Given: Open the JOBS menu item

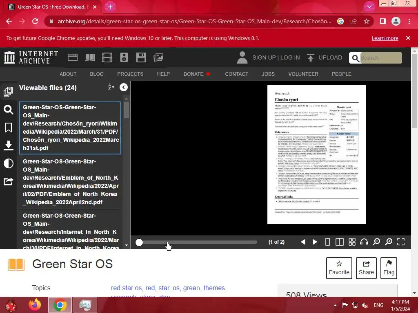Looking at the screenshot, I should (268, 74).
